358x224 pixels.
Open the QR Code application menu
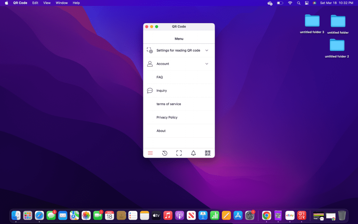click(20, 3)
